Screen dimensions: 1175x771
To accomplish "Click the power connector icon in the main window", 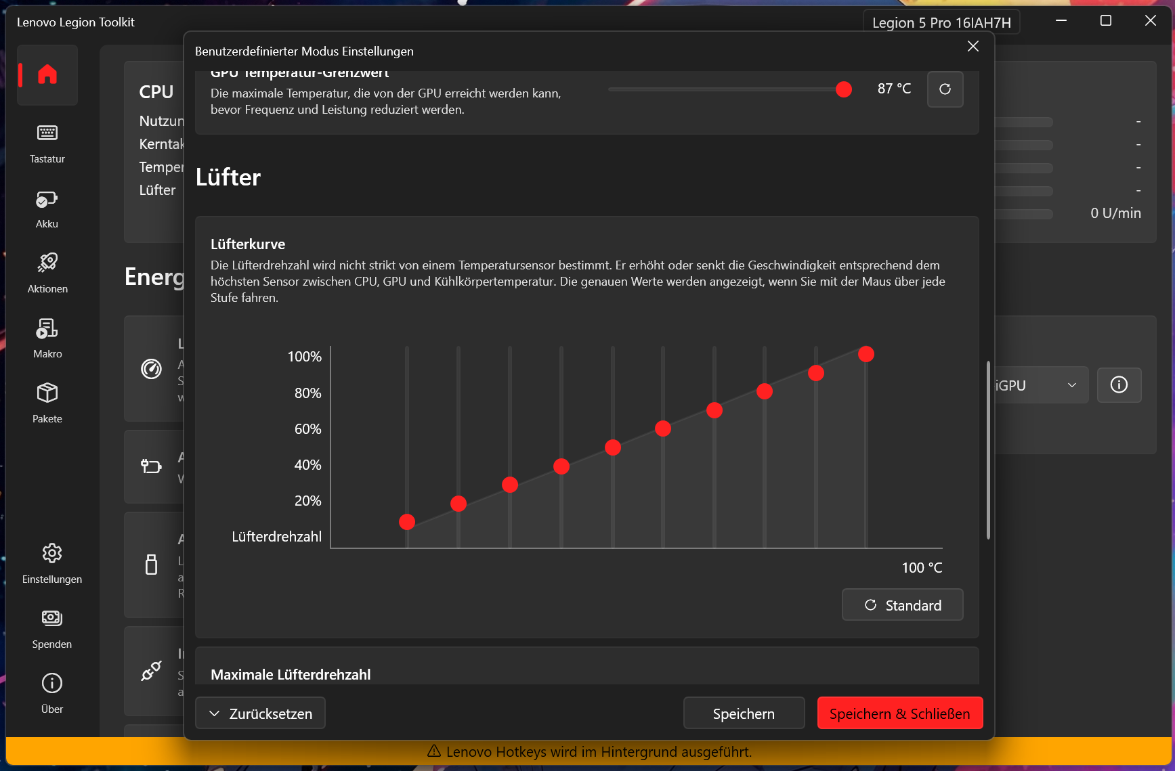I will [x=151, y=671].
